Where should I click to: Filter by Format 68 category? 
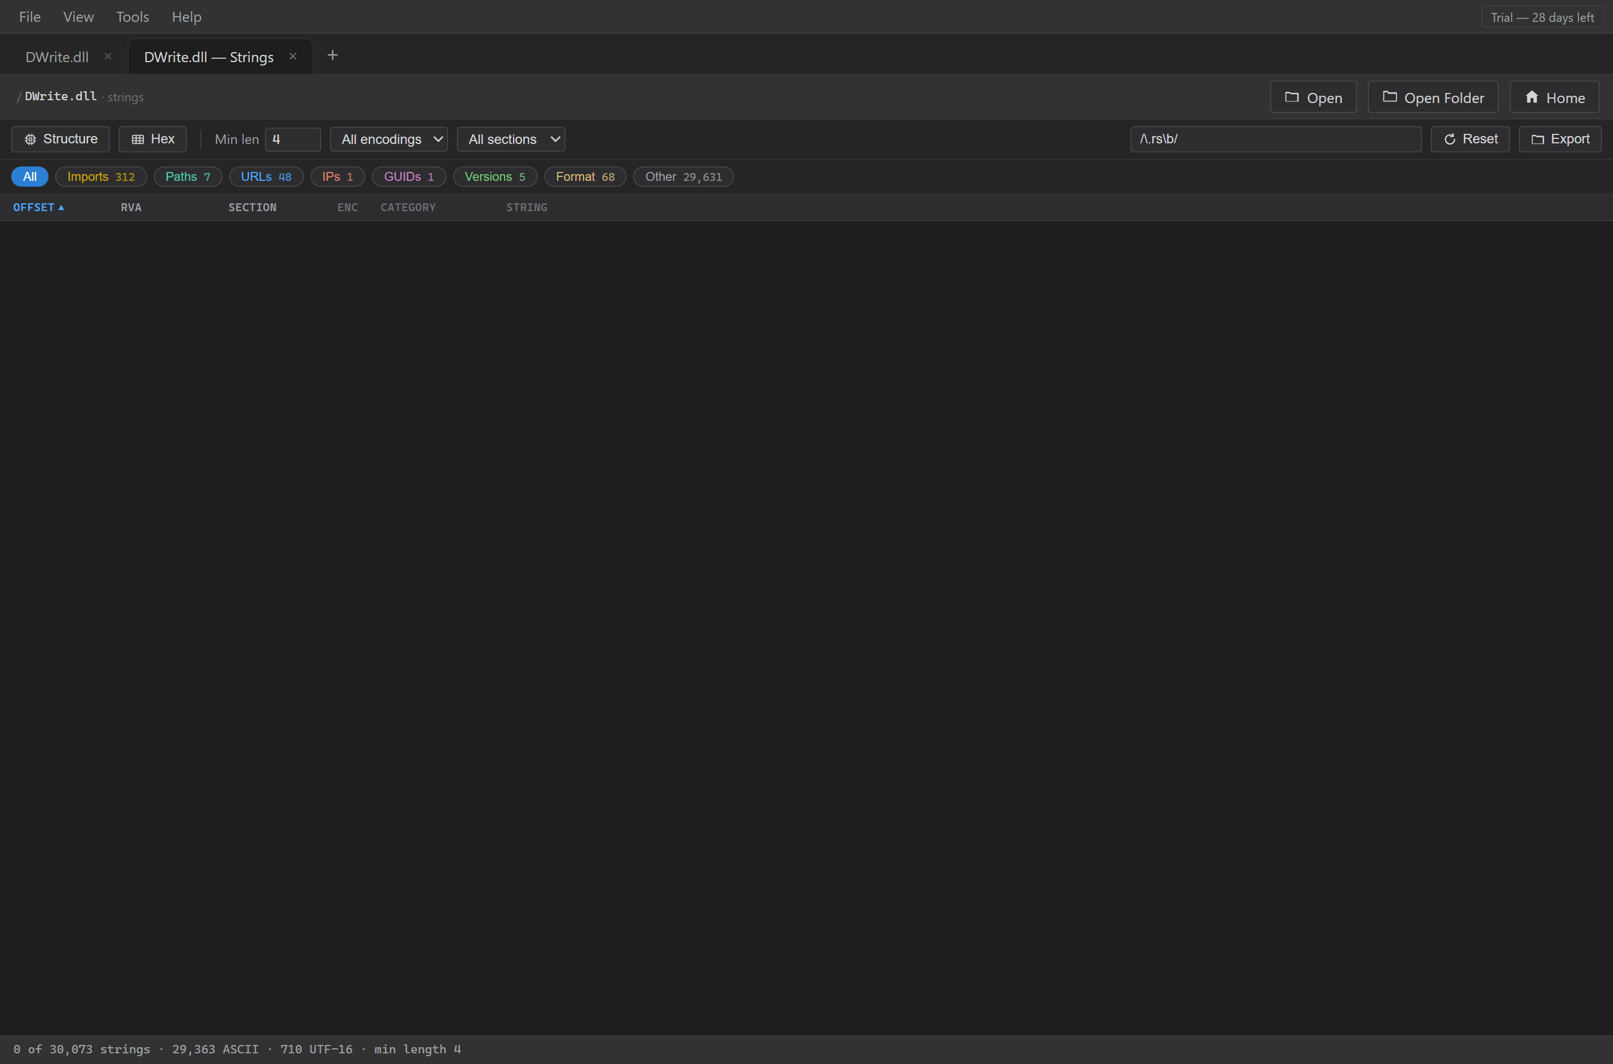[585, 176]
